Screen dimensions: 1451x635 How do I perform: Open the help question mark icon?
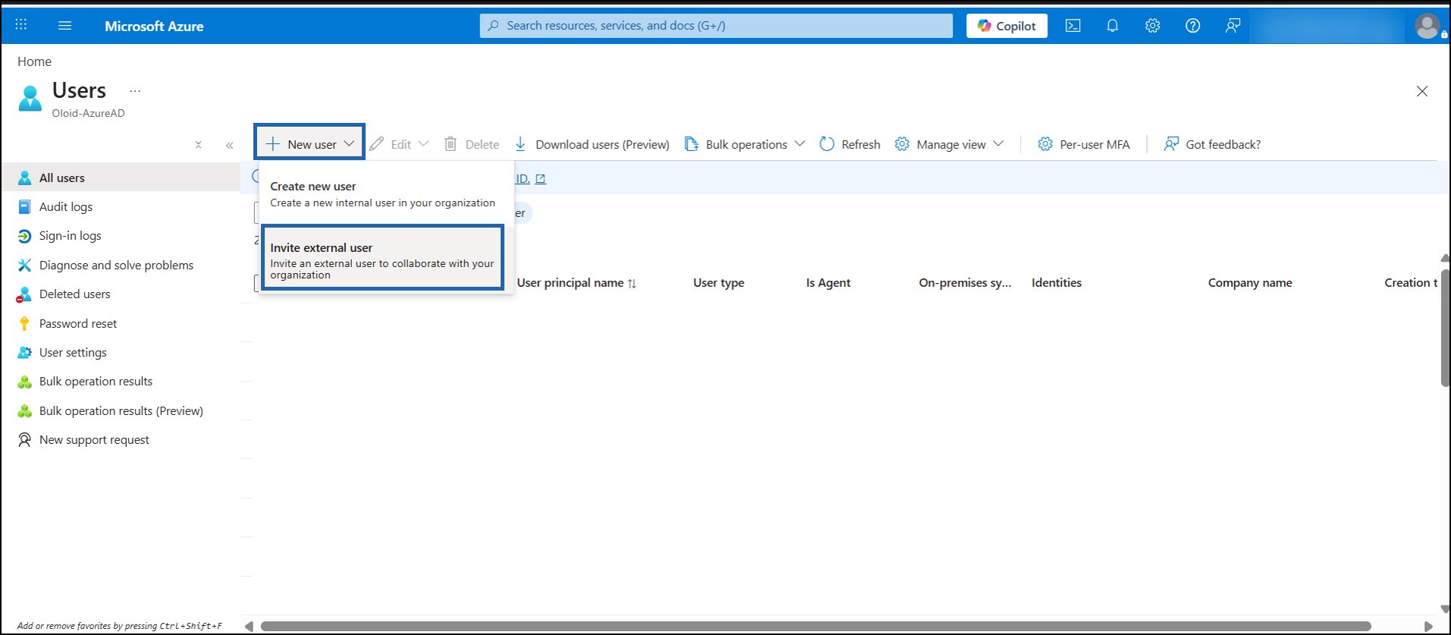[1192, 26]
